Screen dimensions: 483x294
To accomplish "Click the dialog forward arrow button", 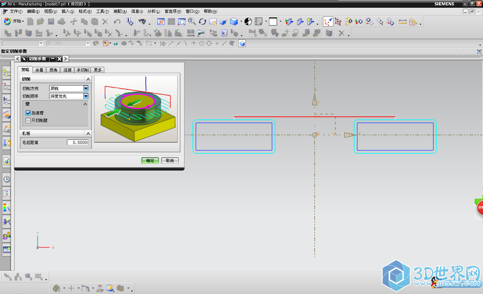I will (x=65, y=59).
